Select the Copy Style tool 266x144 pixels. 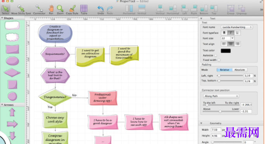pyautogui.click(x=72, y=10)
